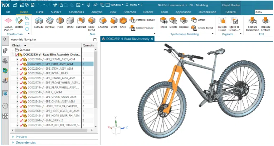This screenshot has height=146, width=274.
Task: Expand the Move to Group dropdown
Action: [x=240, y=30]
